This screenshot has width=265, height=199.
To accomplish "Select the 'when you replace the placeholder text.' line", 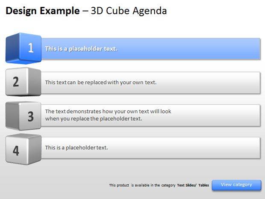I will coord(94,119).
